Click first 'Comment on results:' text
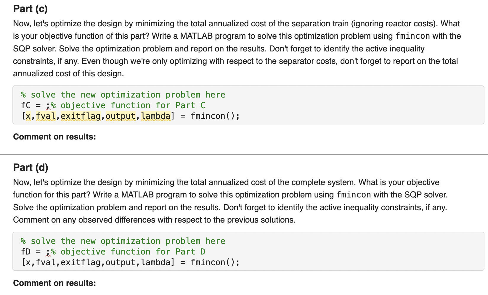The image size is (488, 295). point(54,137)
